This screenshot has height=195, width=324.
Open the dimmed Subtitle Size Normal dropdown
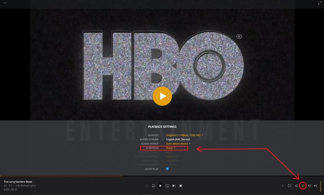[x=172, y=161]
